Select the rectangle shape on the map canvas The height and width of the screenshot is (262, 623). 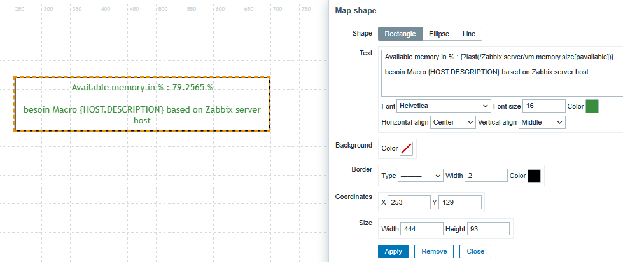click(x=142, y=104)
